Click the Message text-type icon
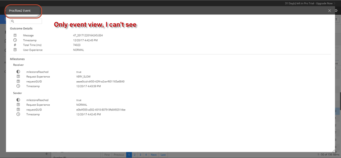The width and height of the screenshot is (341, 158). 15,35
